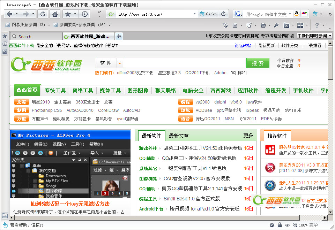Open the 软件 search category dropdown
Screen dimensions: 335x230
pos(120,63)
